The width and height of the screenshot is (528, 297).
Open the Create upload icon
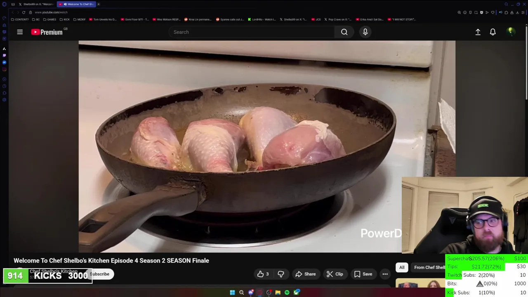pos(478,32)
